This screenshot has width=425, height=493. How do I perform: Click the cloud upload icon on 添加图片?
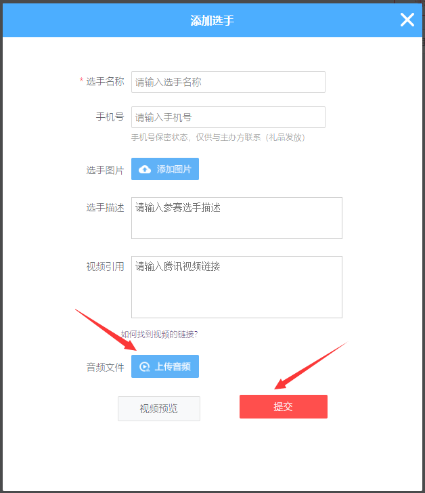(x=145, y=169)
